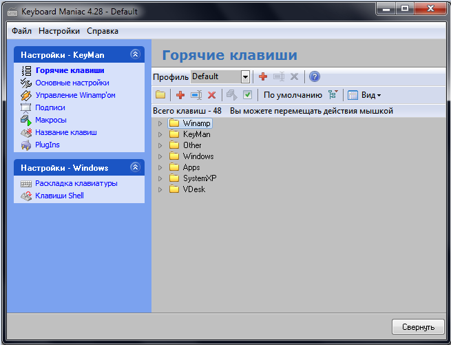Create new folder from toolbar
Screen dimensions: 451x345
160,94
